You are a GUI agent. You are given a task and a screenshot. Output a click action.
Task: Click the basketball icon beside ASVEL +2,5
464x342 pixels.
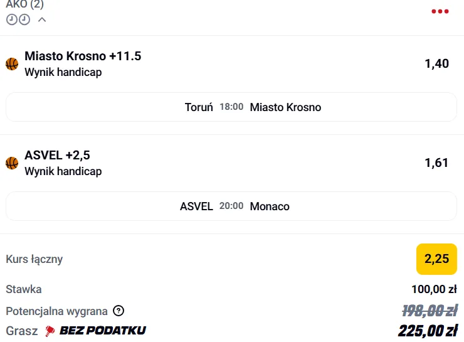tap(12, 163)
